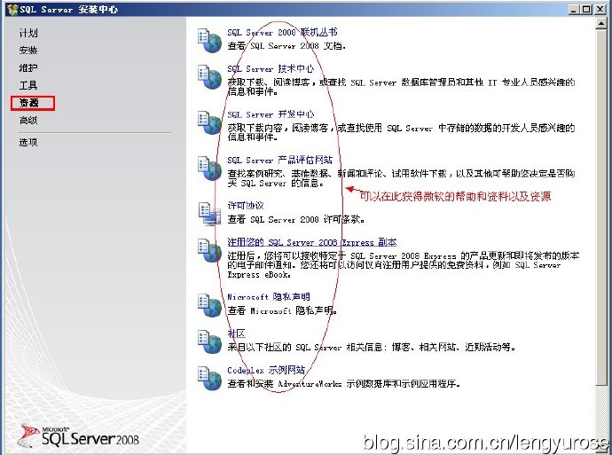The image size is (612, 455).
Task: Open the SQL Server 产品评估网站 link
Action: click(x=280, y=160)
